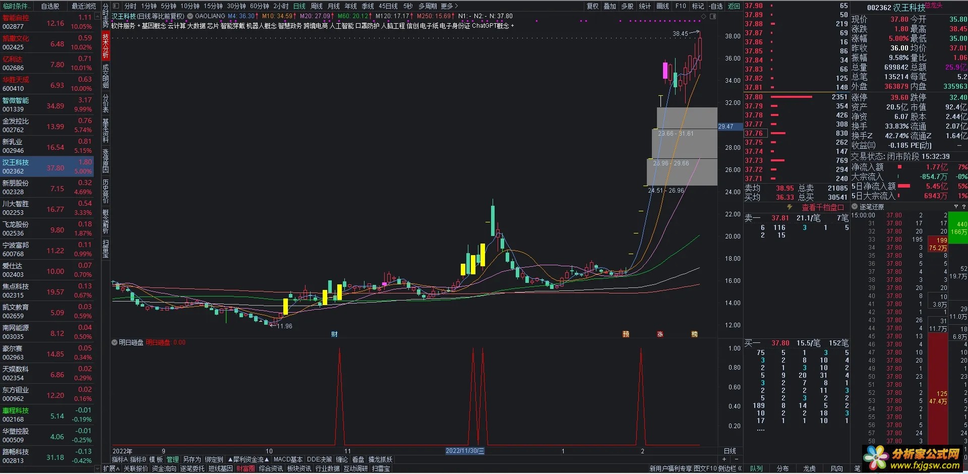
Task: Toggle the side panel icon at chart top right
Action: point(713,16)
